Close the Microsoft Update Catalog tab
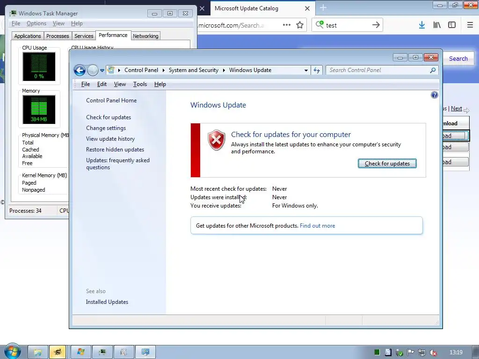This screenshot has height=359, width=479. click(307, 8)
